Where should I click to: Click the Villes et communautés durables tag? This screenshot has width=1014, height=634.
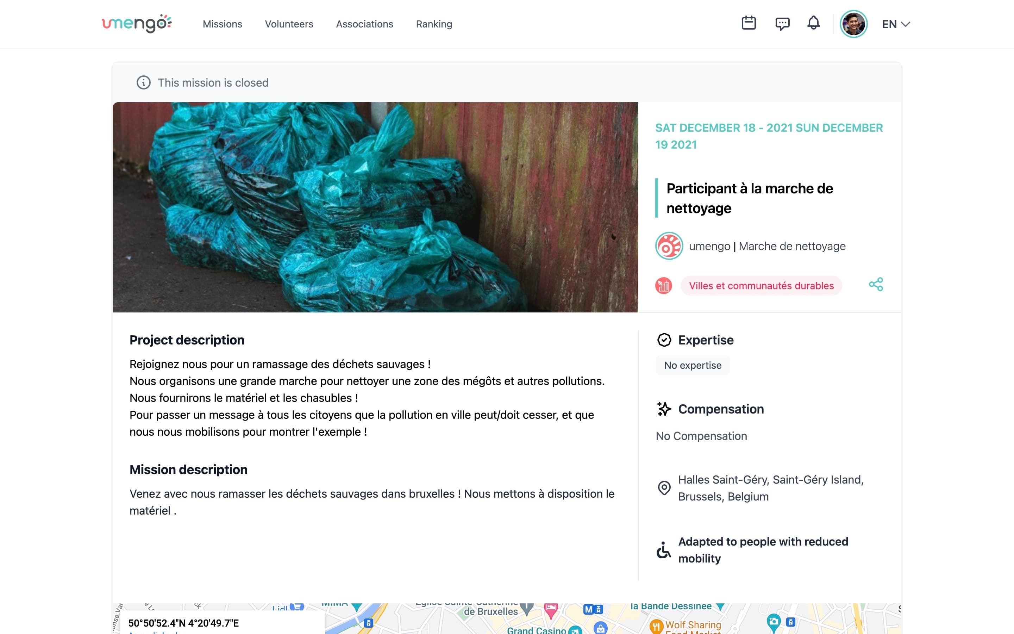tap(761, 286)
